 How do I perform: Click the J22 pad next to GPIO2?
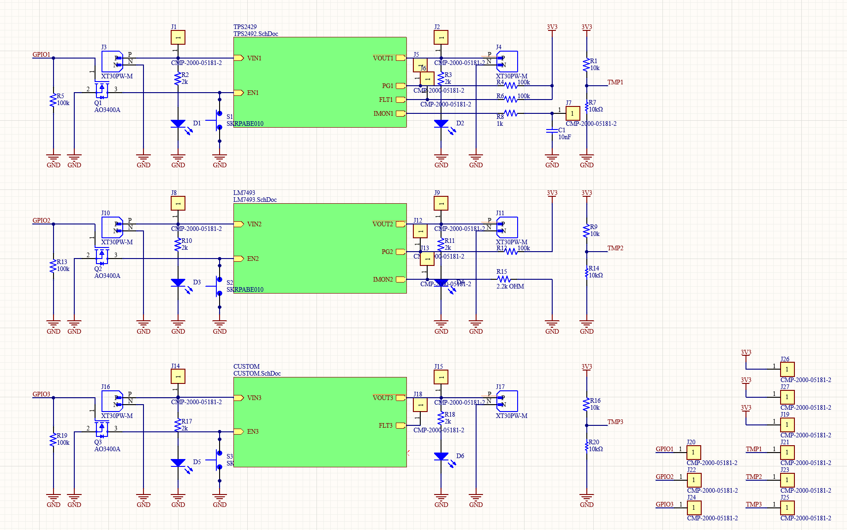pyautogui.click(x=694, y=480)
